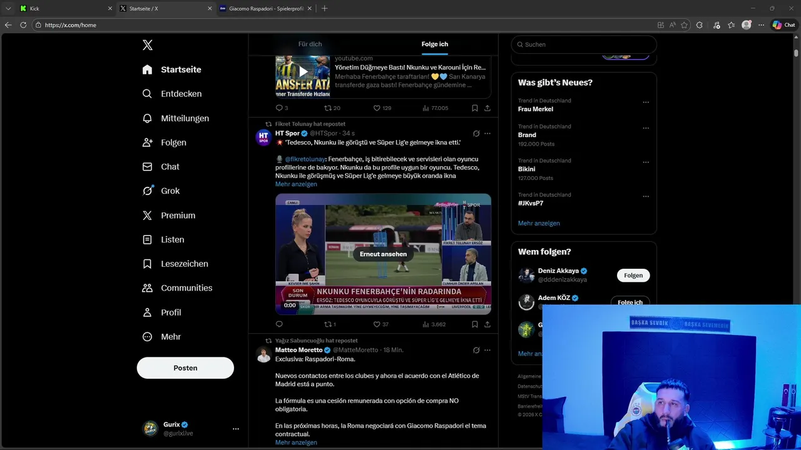Open Grok from the sidebar
Screen dimensions: 801x450
pos(160,191)
